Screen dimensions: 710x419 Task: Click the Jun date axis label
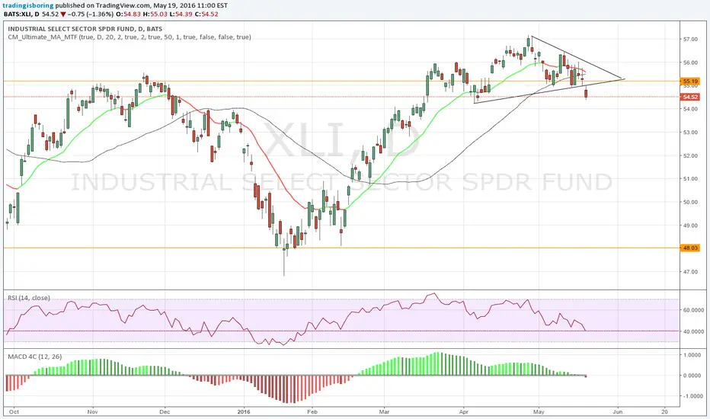coord(618,411)
